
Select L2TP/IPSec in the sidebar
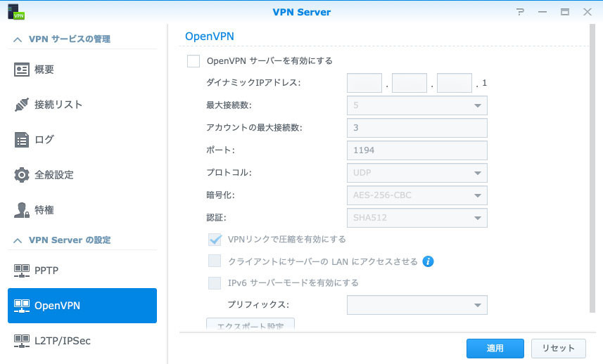coord(82,341)
